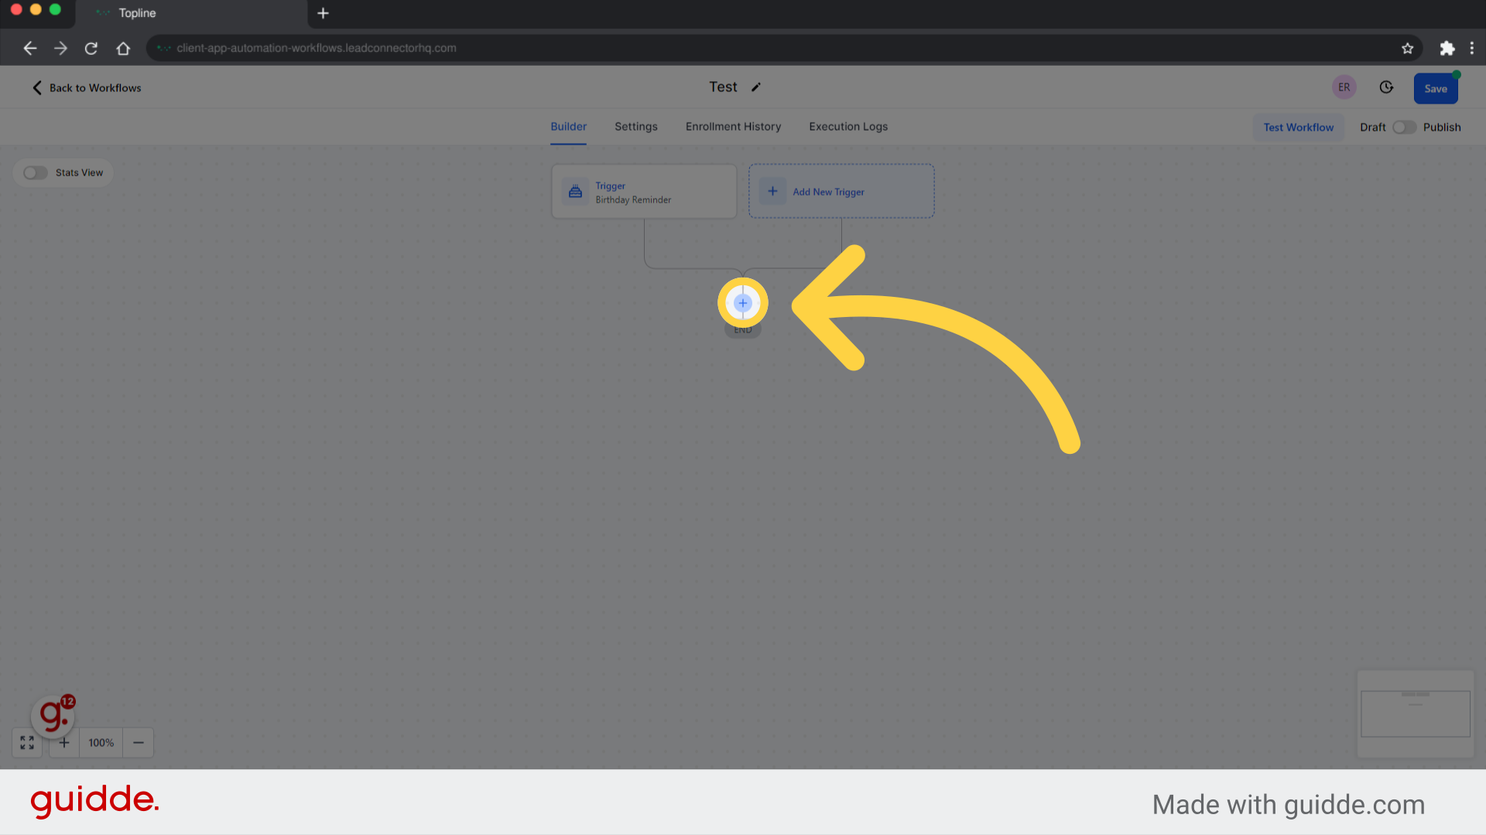Click the zoom out minus button
This screenshot has height=835, width=1486.
(x=138, y=742)
